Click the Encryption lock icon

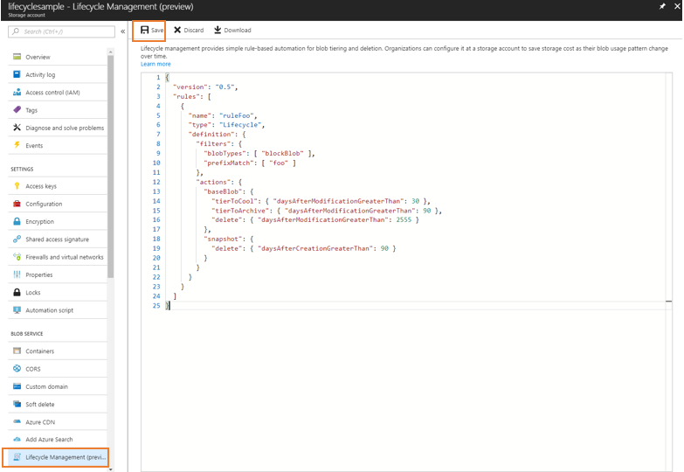(x=17, y=221)
